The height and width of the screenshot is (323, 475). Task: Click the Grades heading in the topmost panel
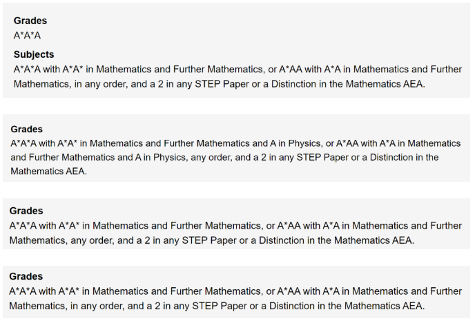(x=30, y=21)
